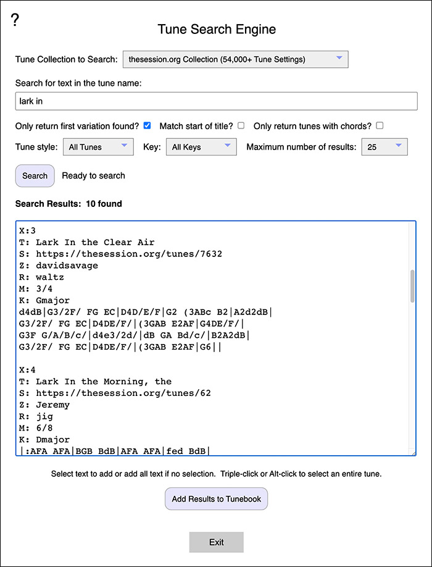
Task: Click the X:4 tune header line
Action: pos(28,370)
